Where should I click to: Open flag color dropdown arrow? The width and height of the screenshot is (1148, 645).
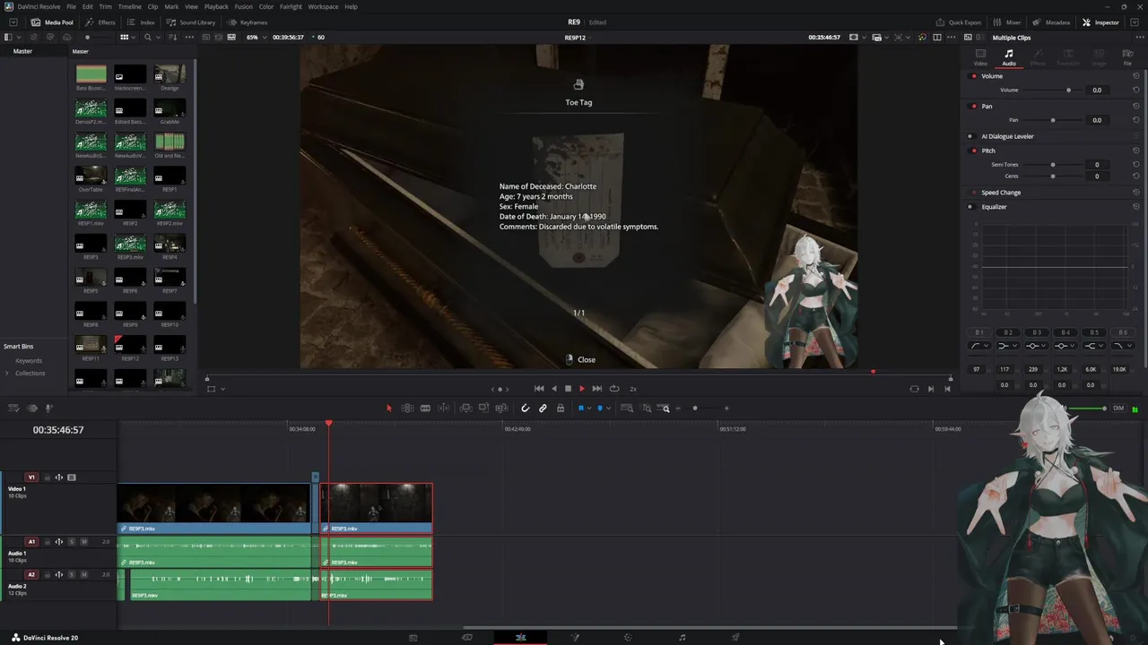point(588,408)
